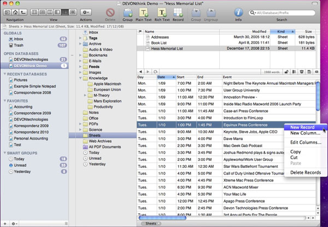The height and width of the screenshot is (227, 328).
Task: Choose New Record from context menu
Action: point(301,127)
